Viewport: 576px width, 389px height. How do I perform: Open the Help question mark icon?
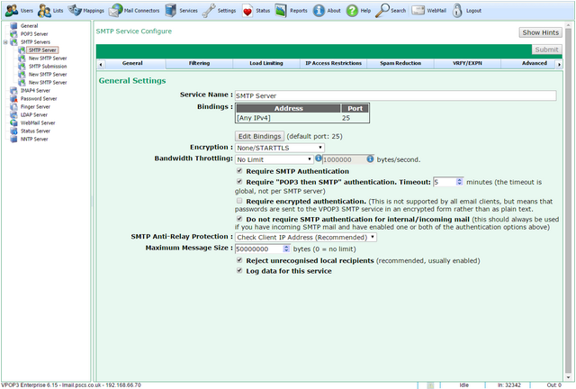coord(352,11)
